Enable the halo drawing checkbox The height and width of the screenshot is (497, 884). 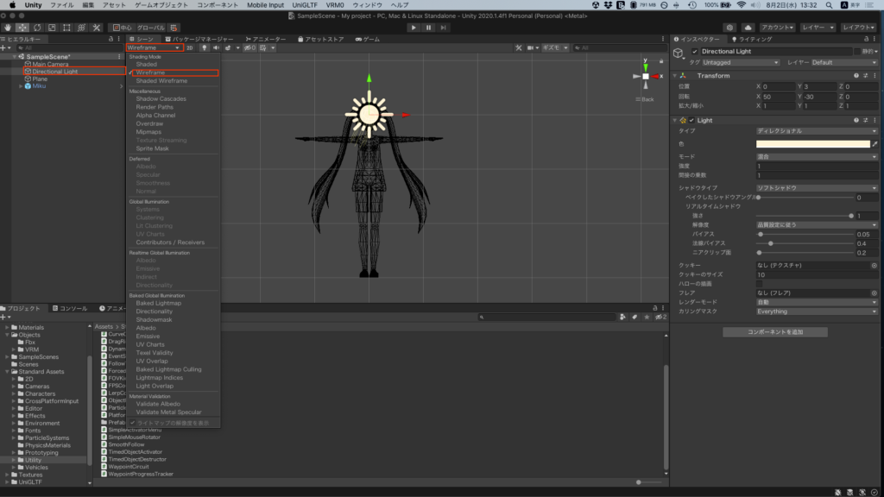760,283
